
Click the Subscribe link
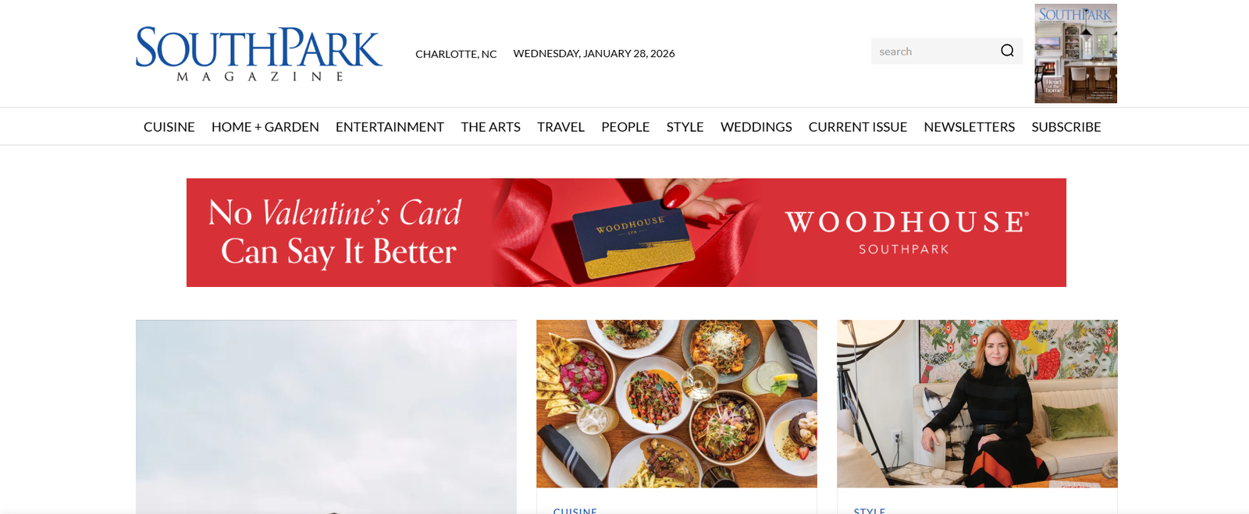[x=1066, y=126]
